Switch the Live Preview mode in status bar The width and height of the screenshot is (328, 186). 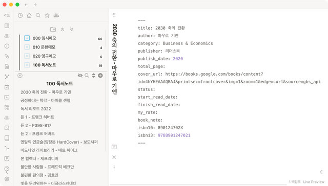tap(313, 182)
